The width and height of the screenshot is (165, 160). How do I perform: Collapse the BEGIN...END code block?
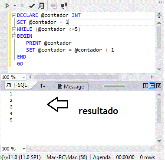pos(14,36)
